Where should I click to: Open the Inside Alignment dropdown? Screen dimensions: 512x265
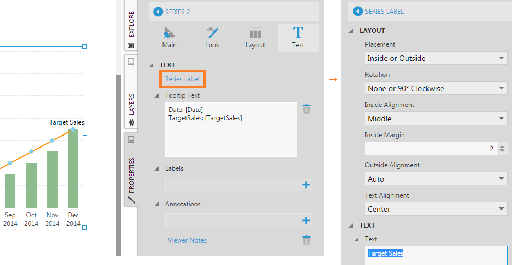point(436,119)
